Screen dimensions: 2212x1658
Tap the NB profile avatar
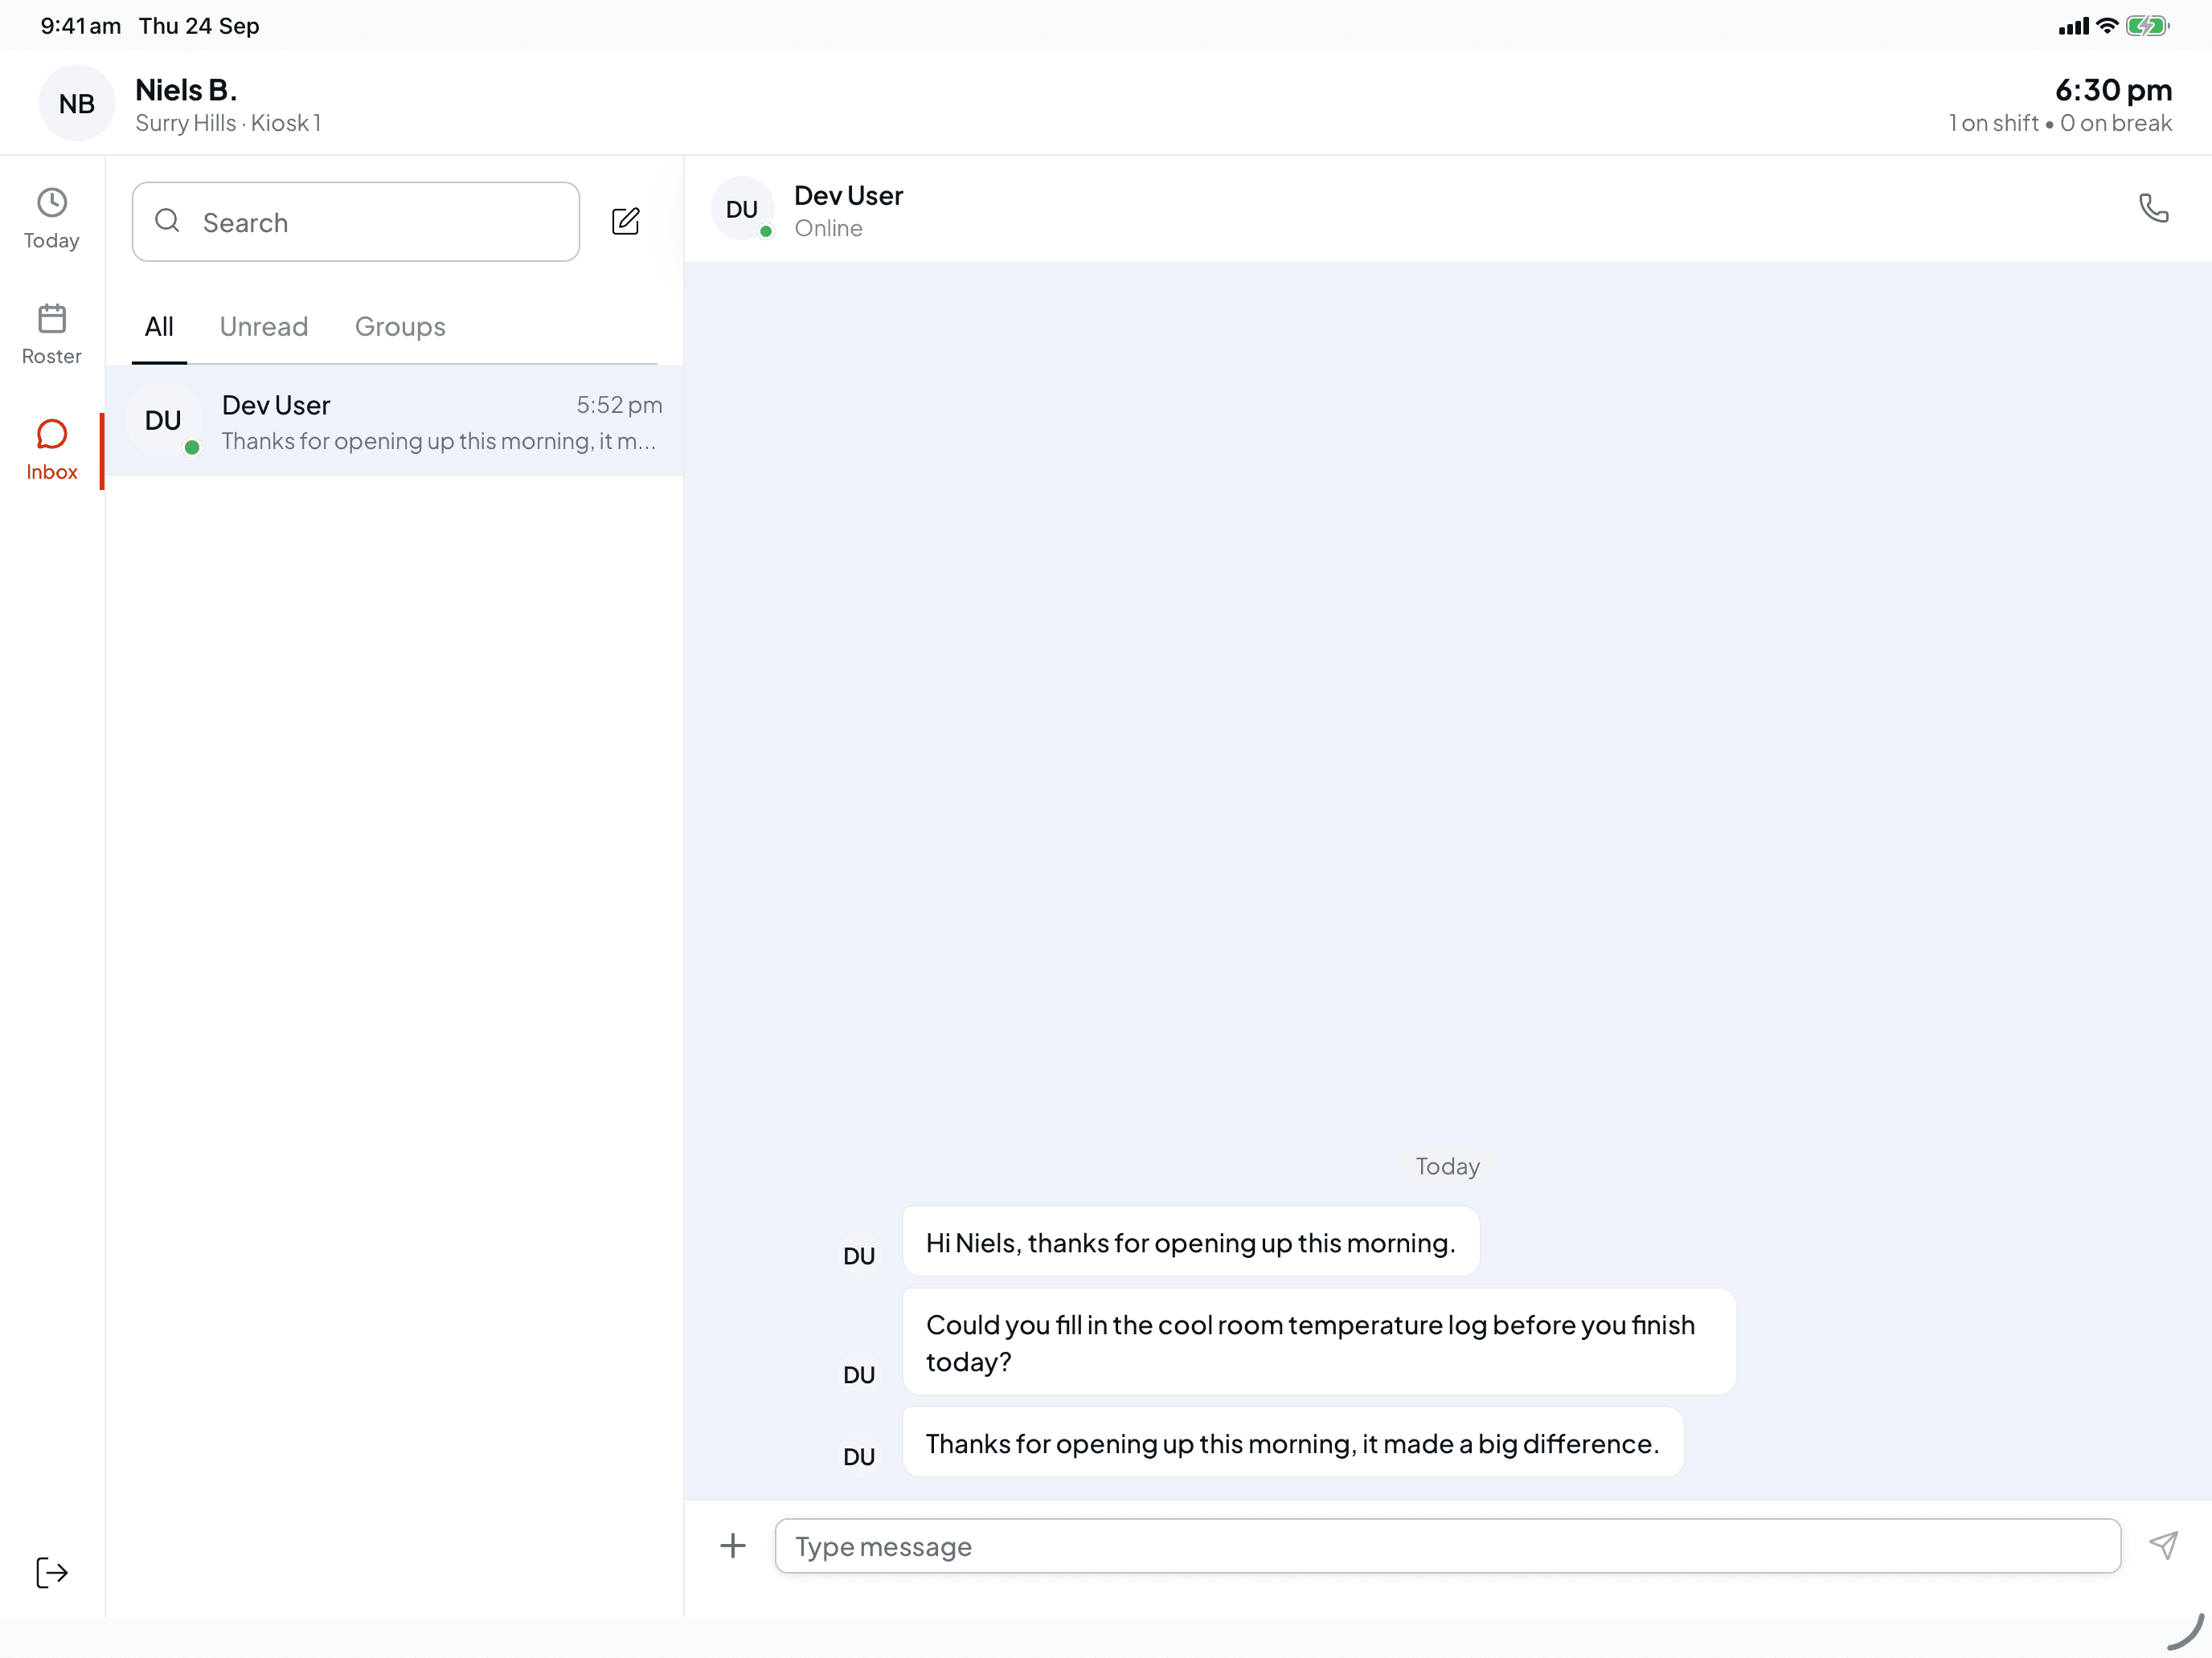tap(77, 103)
